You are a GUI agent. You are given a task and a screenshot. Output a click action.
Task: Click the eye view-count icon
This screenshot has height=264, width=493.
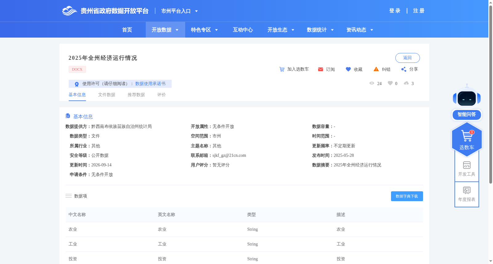(372, 83)
